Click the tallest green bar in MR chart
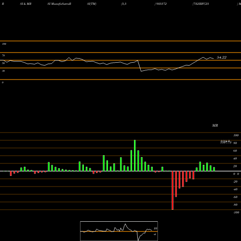The width and height of the screenshot is (241, 241). [134, 156]
